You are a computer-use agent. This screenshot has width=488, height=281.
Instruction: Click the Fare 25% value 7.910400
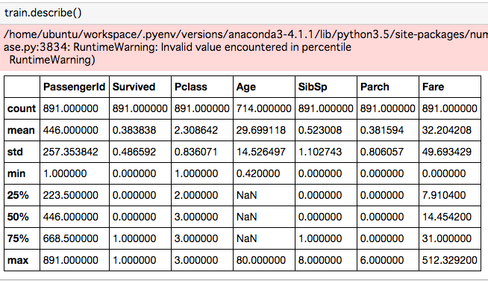pos(444,195)
